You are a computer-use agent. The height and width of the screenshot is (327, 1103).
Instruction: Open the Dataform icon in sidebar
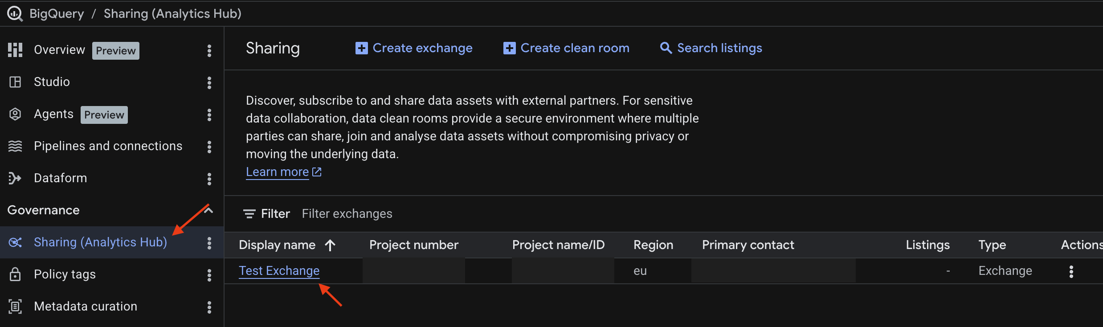[15, 178]
